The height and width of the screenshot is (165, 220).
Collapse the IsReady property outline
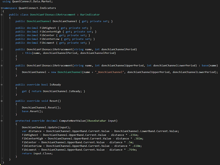click(2, 85)
